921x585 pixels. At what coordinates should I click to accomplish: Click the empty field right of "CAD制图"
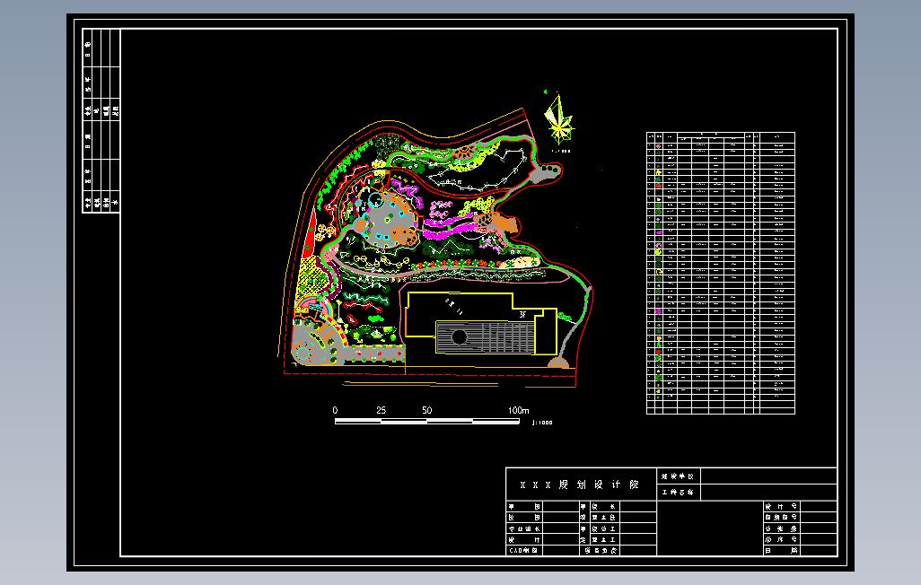tap(561, 551)
